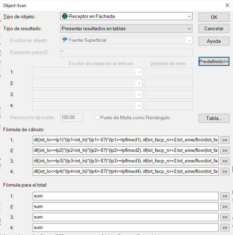Open the >> helper for calculation formula 3

225,161
